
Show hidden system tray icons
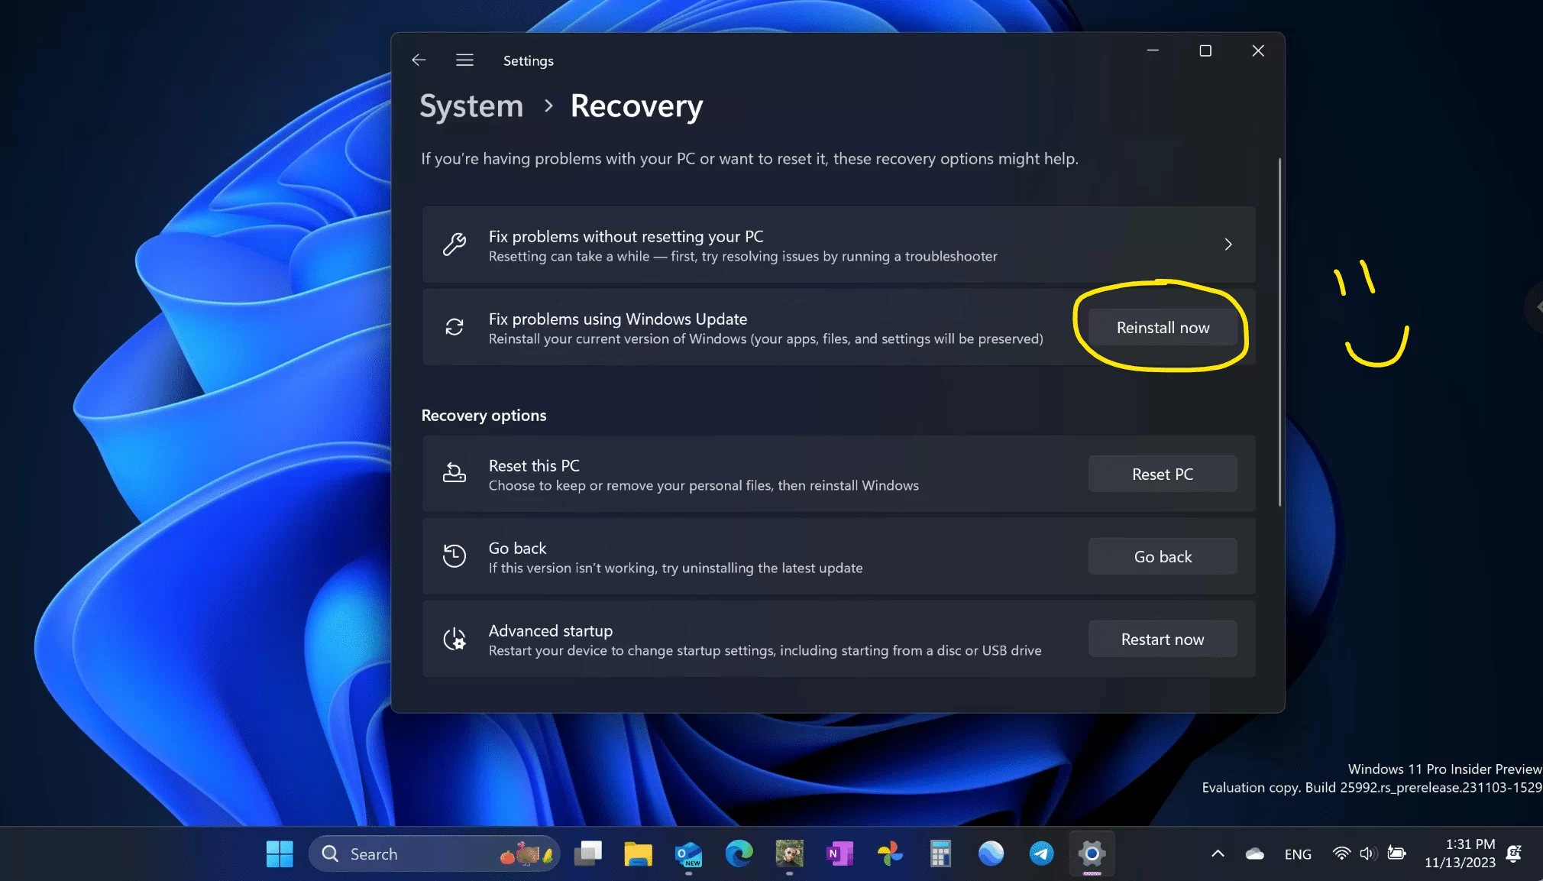point(1218,853)
